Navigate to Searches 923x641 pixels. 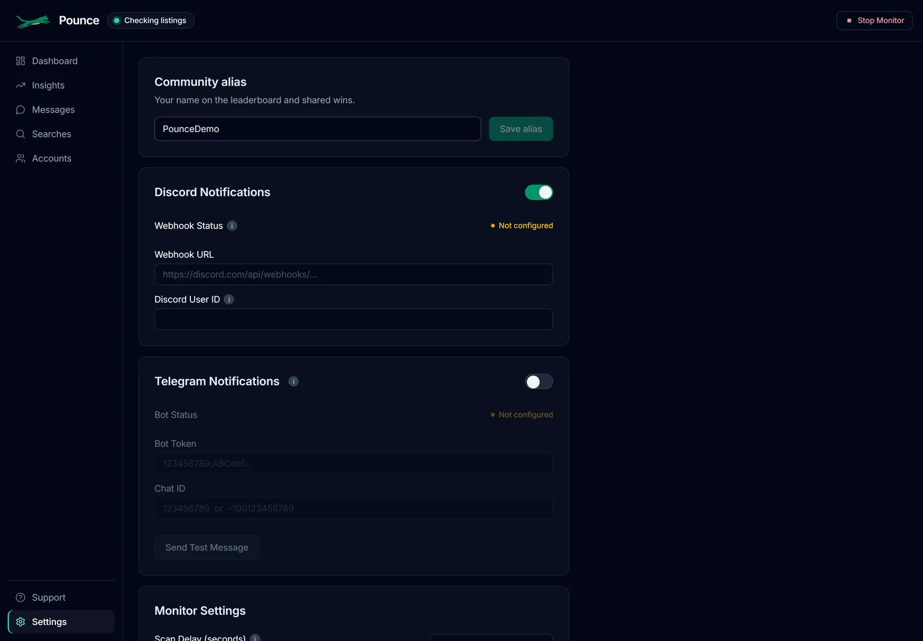(61, 134)
